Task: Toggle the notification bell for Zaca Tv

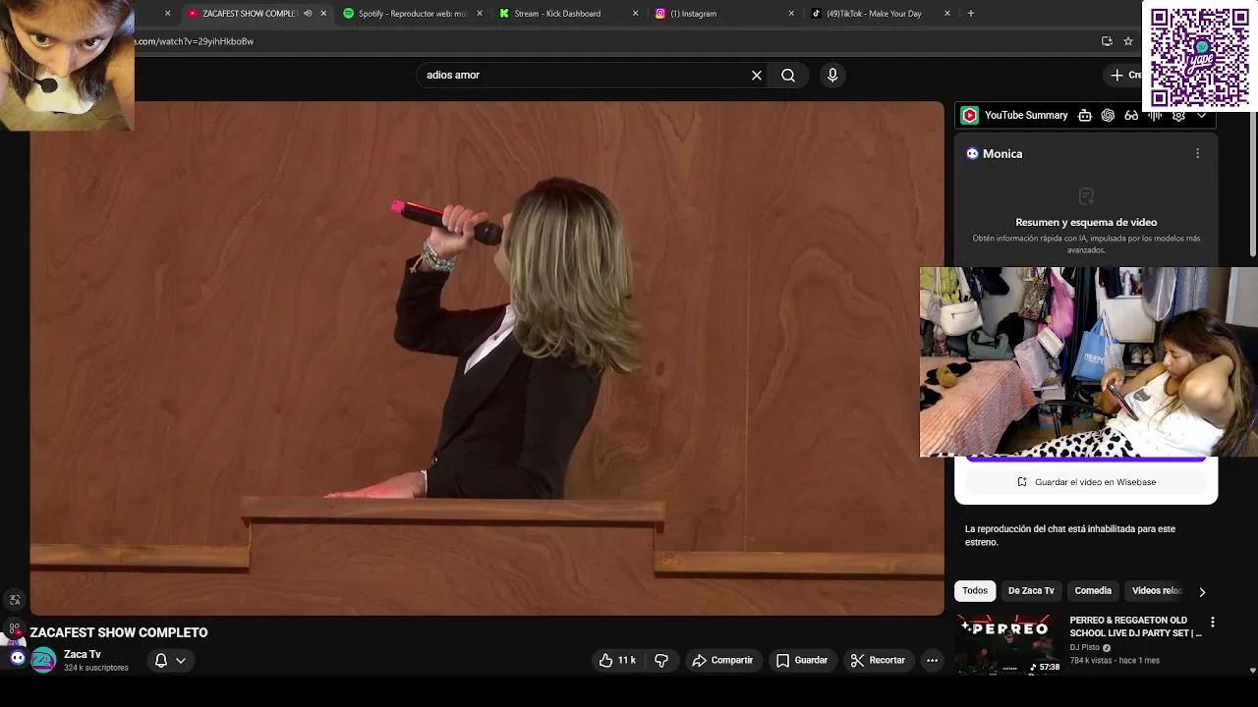Action: [161, 660]
